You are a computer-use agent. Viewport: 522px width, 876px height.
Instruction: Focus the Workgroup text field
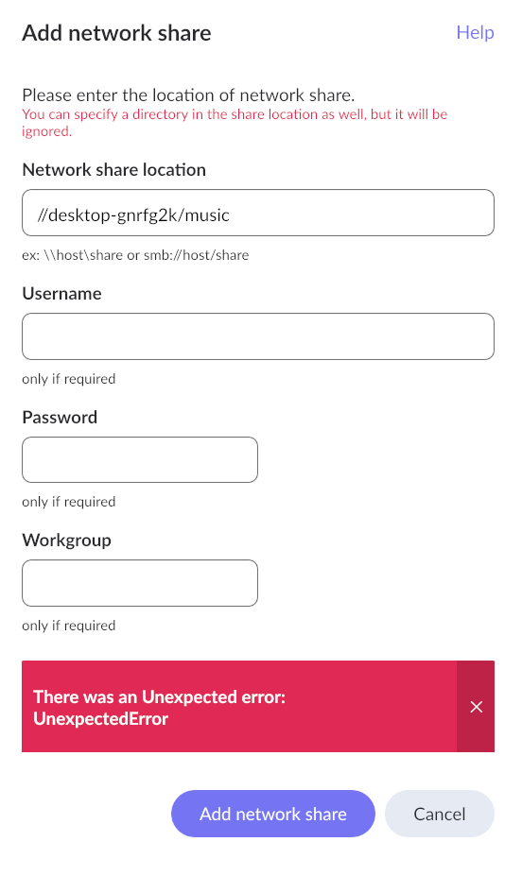pos(140,583)
